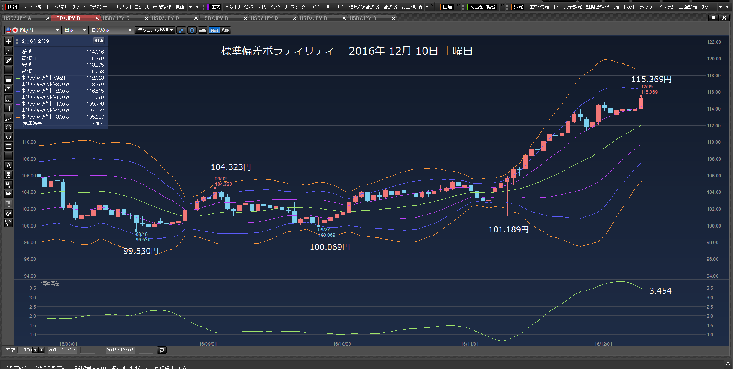Screen dimensions: 733x369
Task: Click the clock with arrow tool
Action: point(8,185)
